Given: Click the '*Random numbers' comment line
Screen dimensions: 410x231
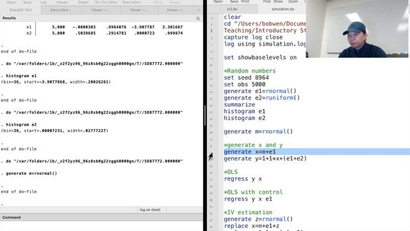Looking at the screenshot, I should tap(250, 71).
